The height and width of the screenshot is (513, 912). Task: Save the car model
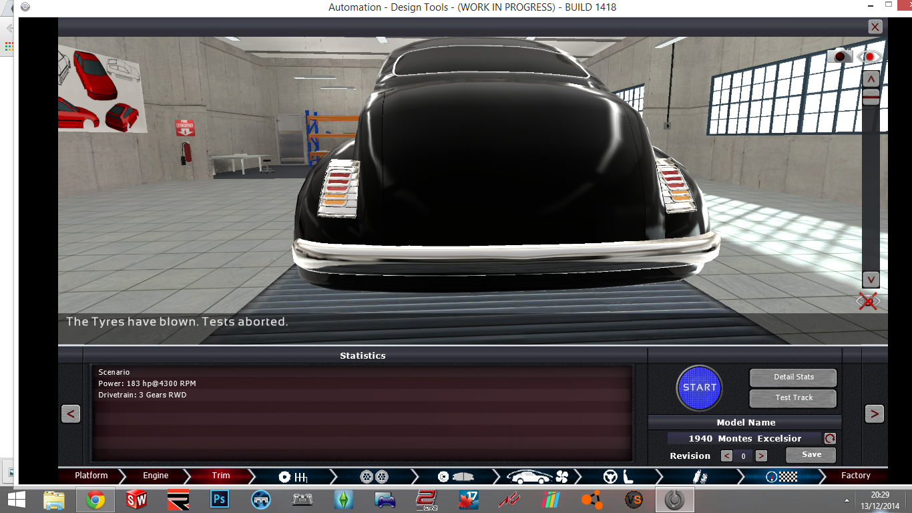811,455
